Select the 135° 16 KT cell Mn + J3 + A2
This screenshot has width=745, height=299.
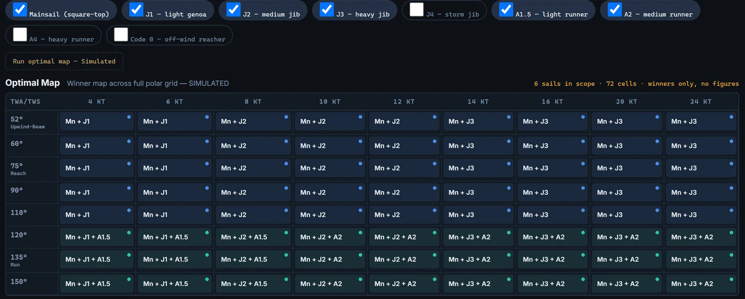click(x=553, y=260)
